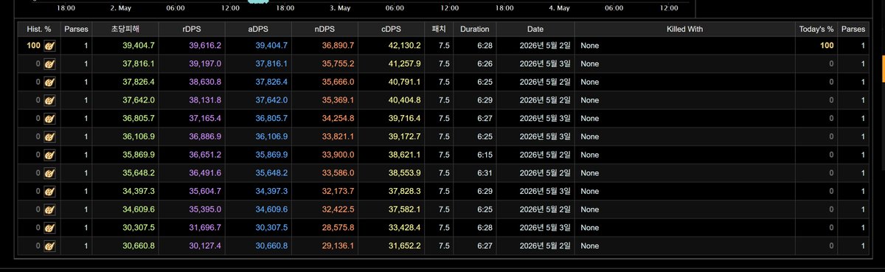This screenshot has width=885, height=272.
Task: Click the job icon in the 38,630.8 rDPS row
Action: coord(49,82)
